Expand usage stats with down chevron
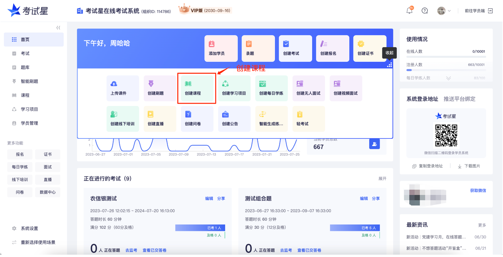 tap(448, 78)
